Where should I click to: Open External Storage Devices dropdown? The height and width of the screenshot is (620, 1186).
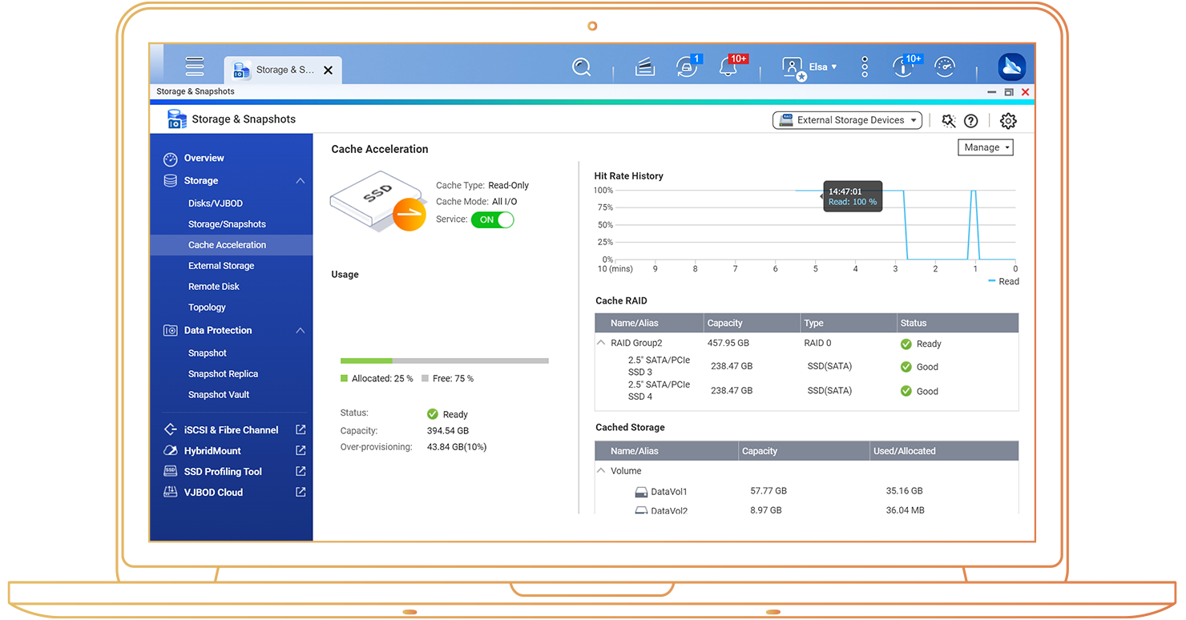click(x=847, y=120)
